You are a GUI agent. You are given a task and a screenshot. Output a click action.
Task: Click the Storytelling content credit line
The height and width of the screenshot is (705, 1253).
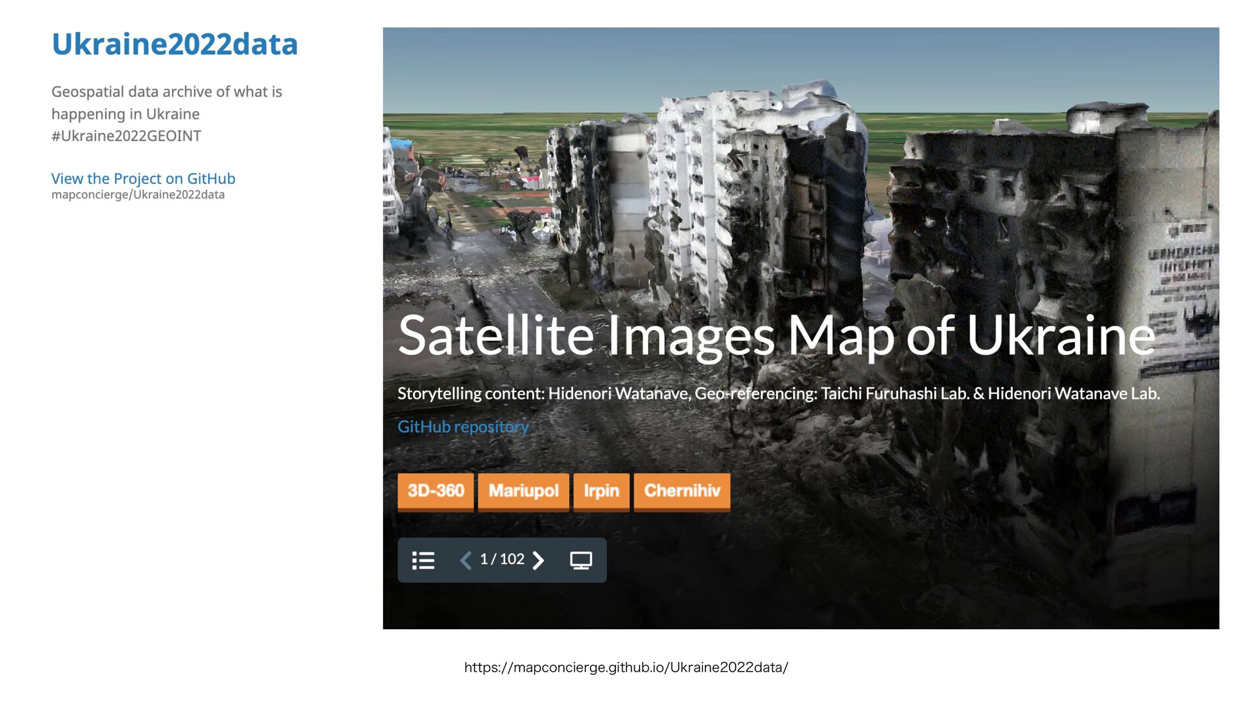[x=778, y=394]
